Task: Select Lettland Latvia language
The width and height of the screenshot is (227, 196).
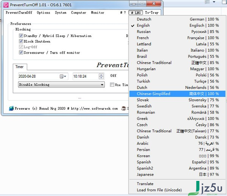Action: click(x=177, y=44)
